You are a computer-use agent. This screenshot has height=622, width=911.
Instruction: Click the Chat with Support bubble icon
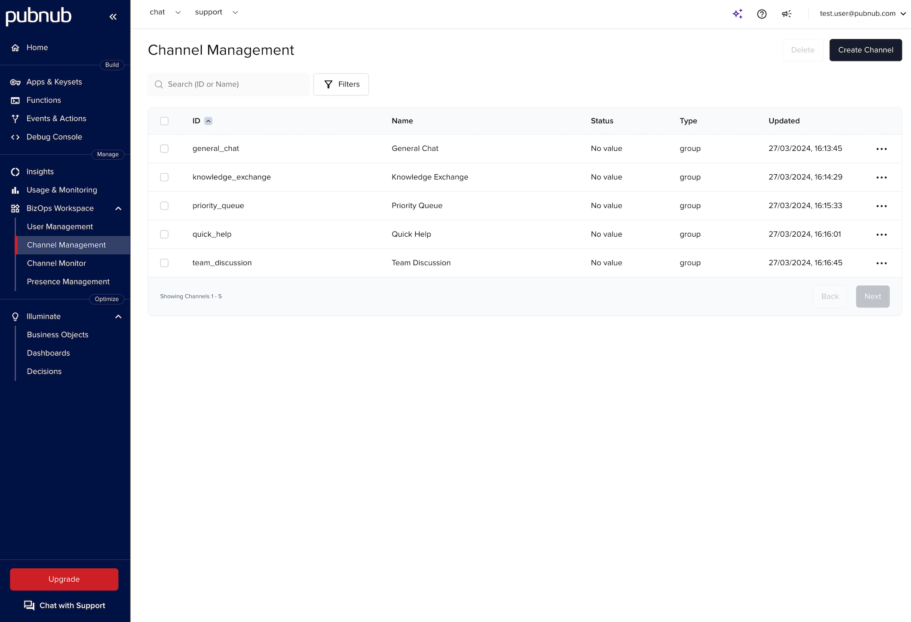[x=29, y=605]
